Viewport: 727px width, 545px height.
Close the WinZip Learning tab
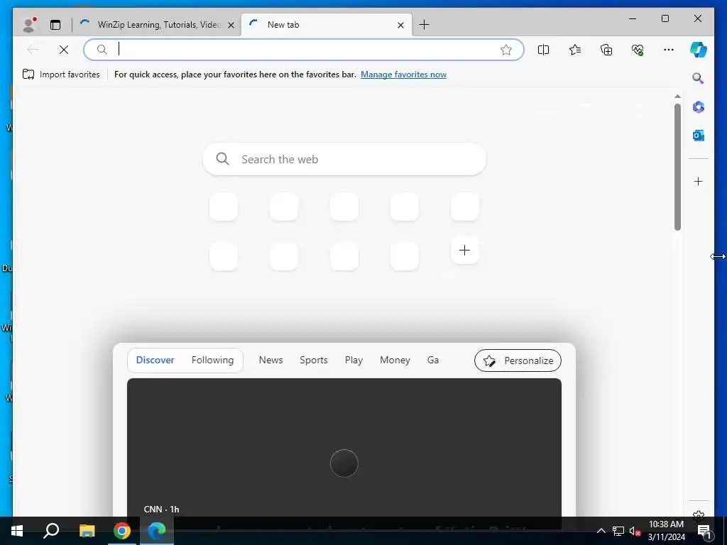pos(231,25)
